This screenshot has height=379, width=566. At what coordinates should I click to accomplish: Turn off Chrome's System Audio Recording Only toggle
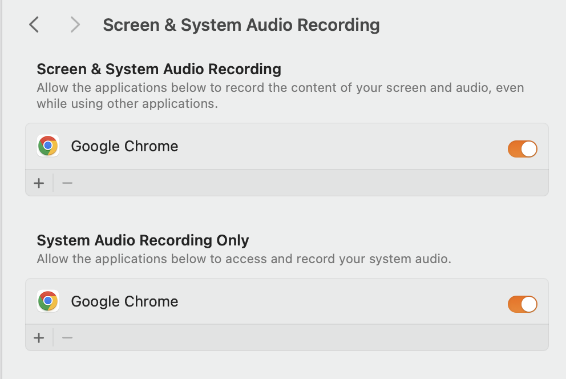point(522,304)
